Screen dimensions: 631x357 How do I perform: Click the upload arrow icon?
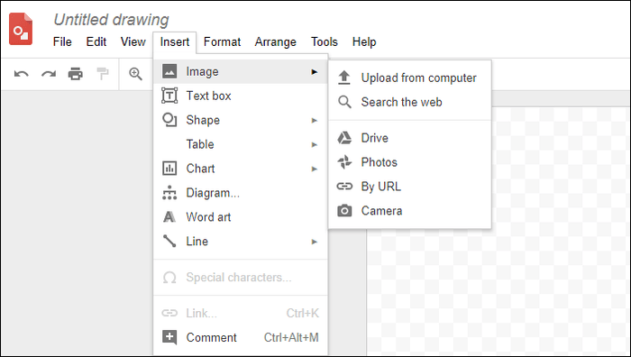tap(344, 78)
